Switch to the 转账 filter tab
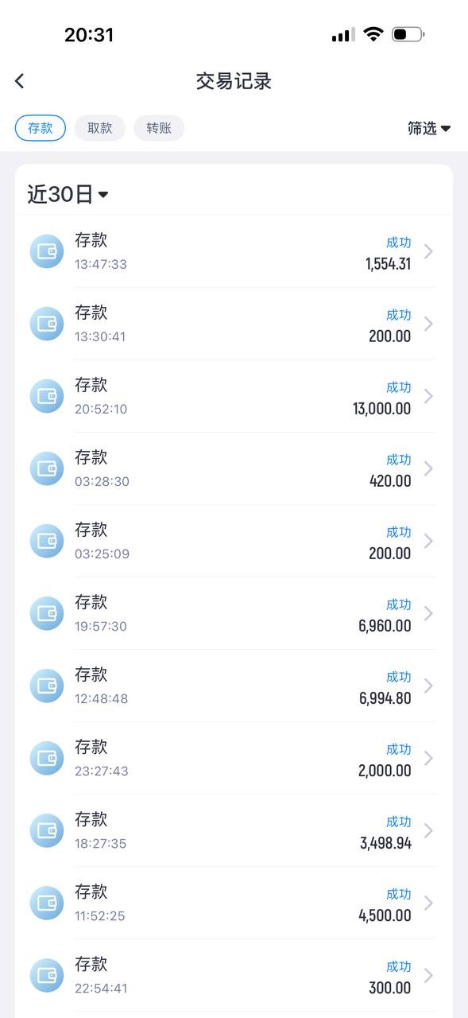This screenshot has width=468, height=1018. (x=158, y=127)
